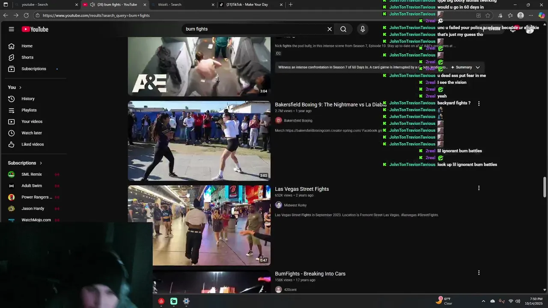Viewport: 548px width, 308px height.
Task: Clear the search box with the X icon
Action: (330, 29)
